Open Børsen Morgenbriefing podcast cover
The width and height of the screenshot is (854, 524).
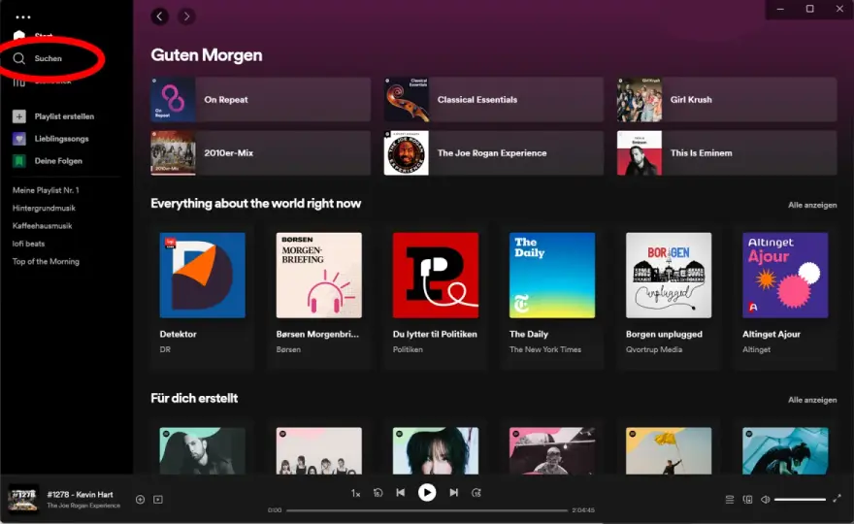pos(319,275)
